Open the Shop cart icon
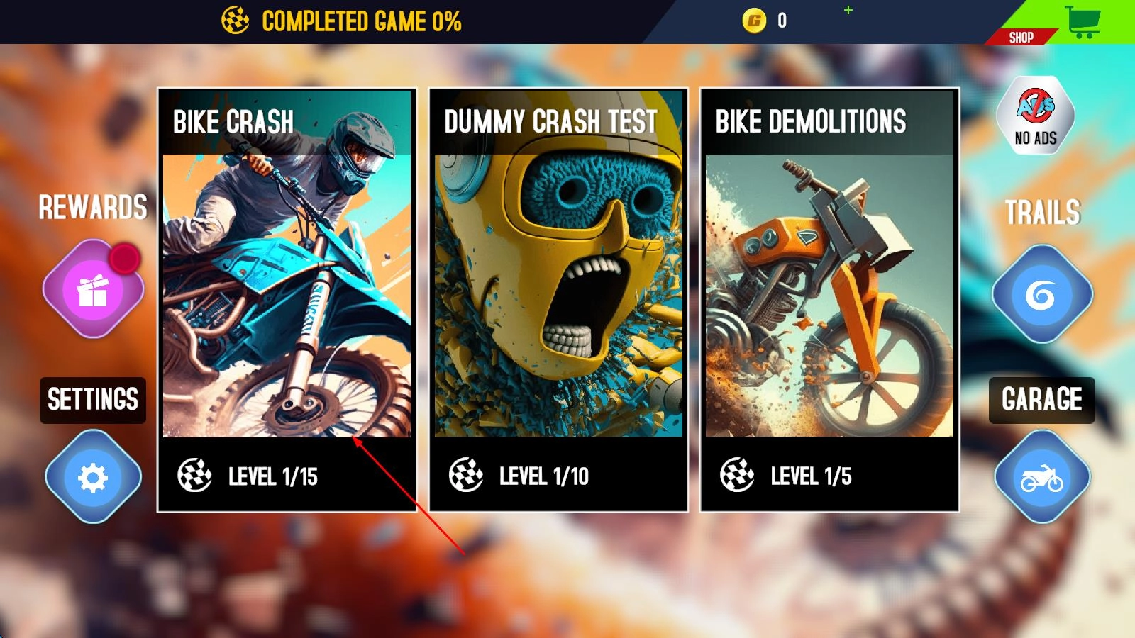1135x638 pixels. coord(1083,21)
